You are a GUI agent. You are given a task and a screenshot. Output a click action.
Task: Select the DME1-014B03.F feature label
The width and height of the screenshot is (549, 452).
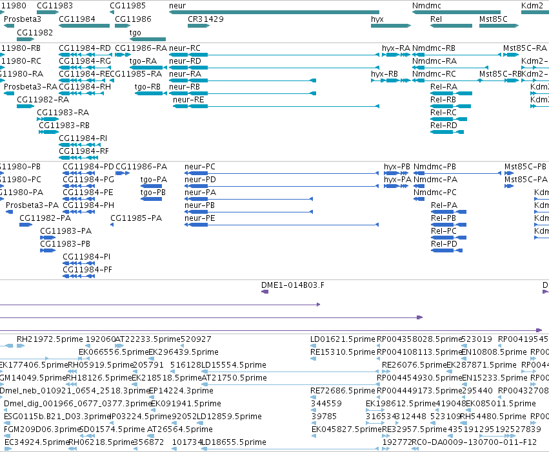[293, 285]
